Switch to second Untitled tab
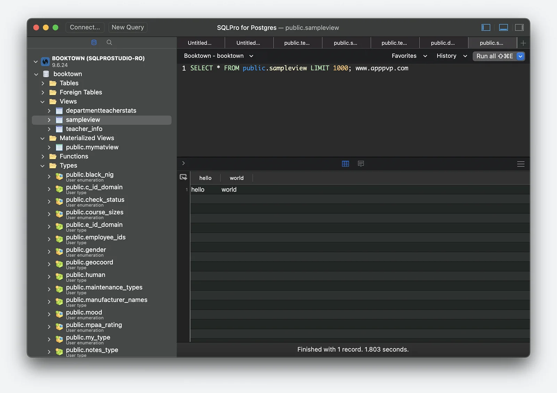Image resolution: width=557 pixels, height=393 pixels. click(x=249, y=43)
